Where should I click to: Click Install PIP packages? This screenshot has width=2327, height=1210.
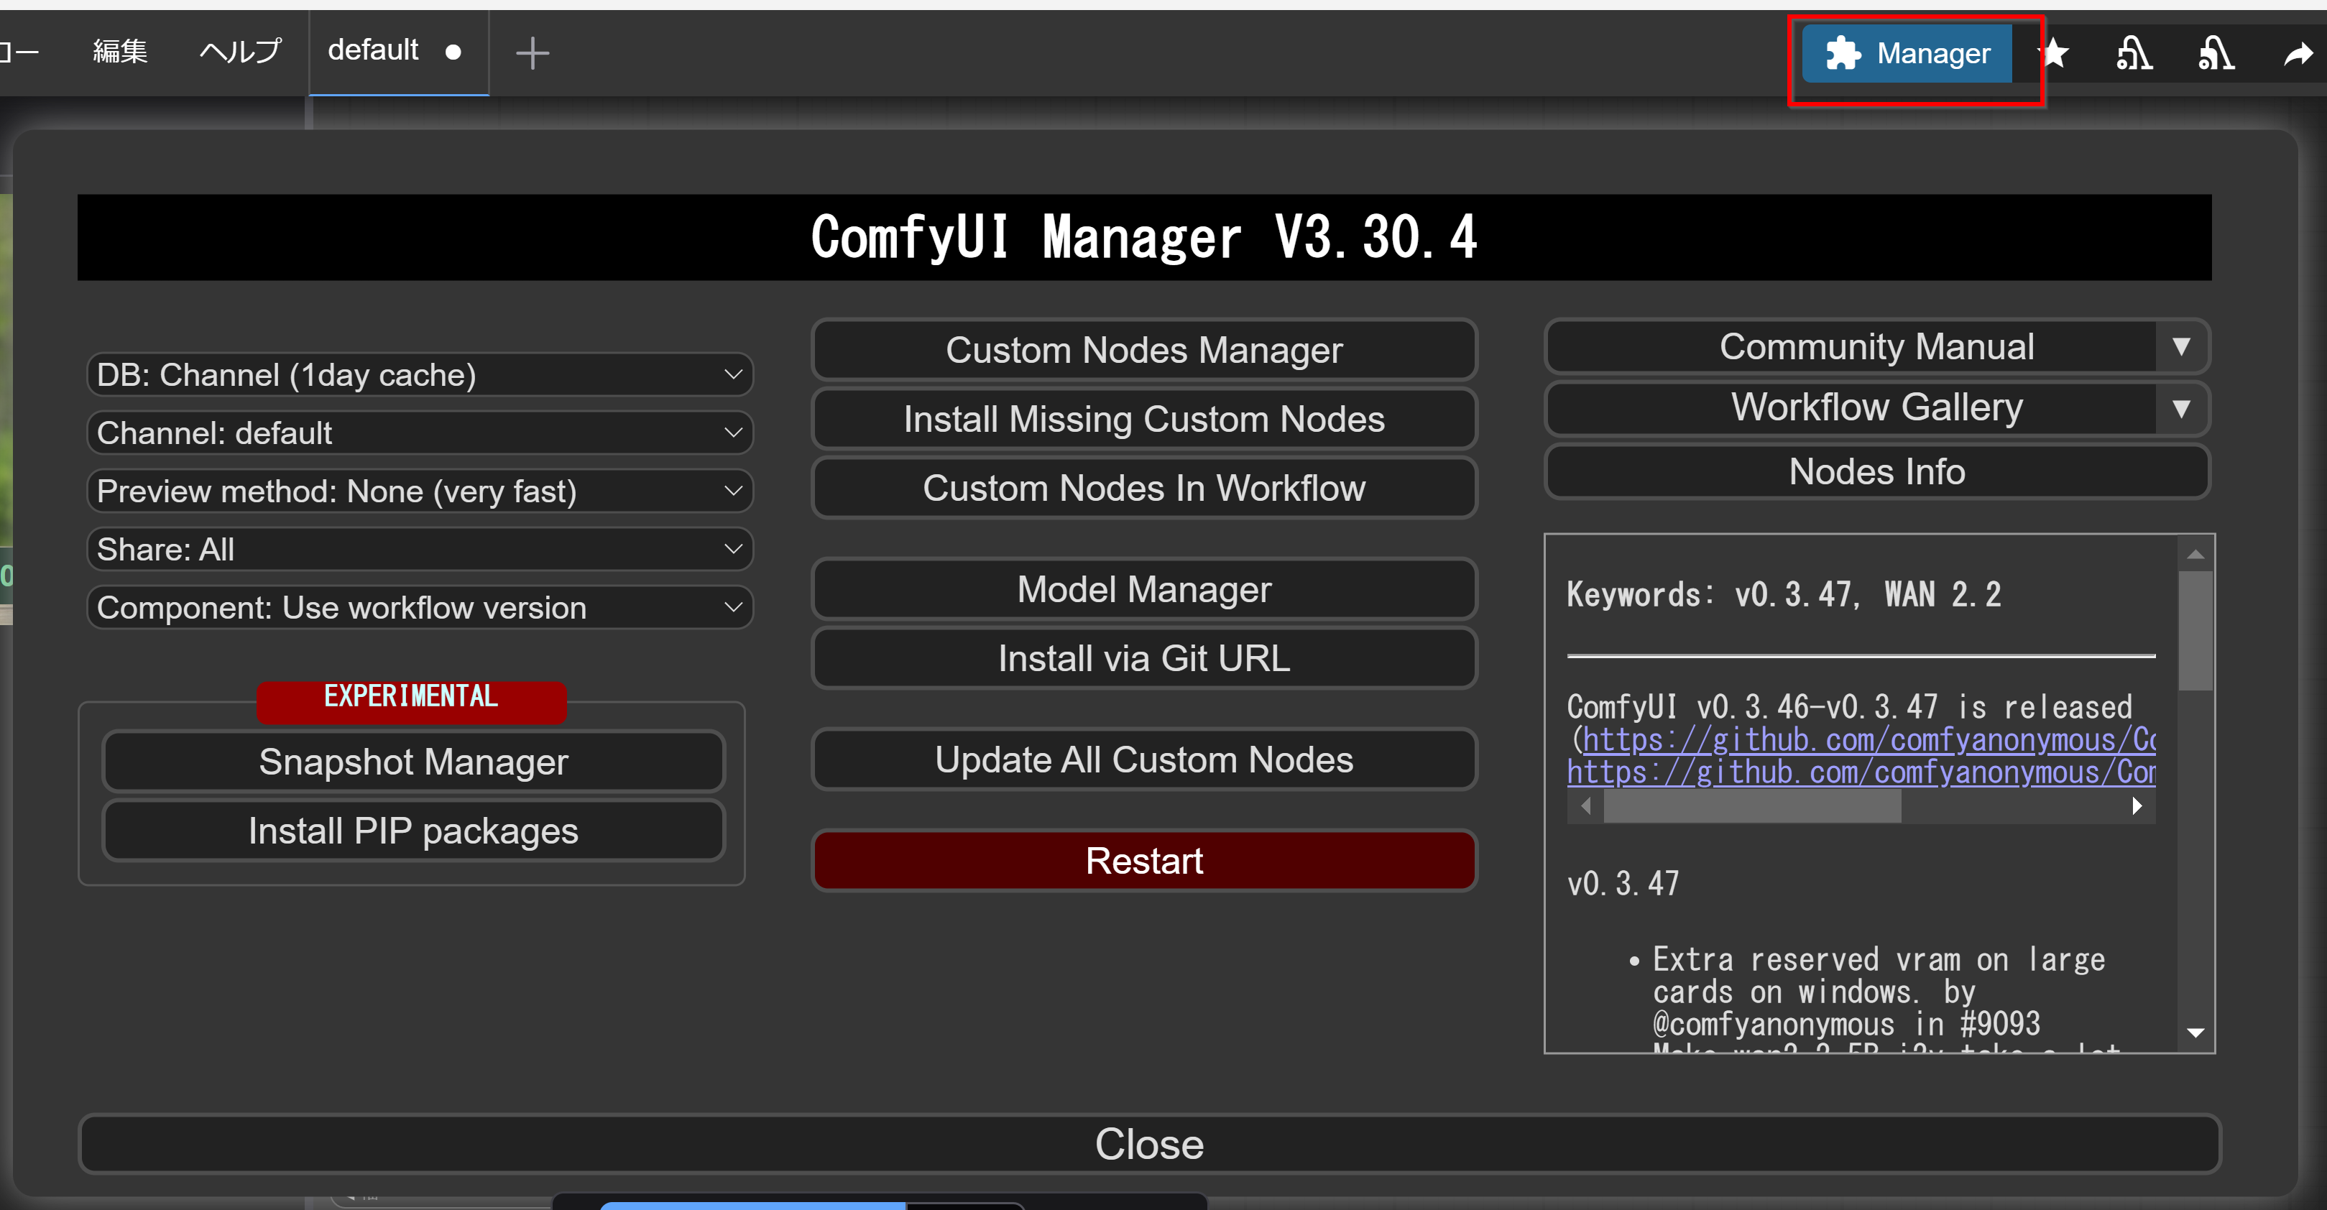[x=413, y=831]
